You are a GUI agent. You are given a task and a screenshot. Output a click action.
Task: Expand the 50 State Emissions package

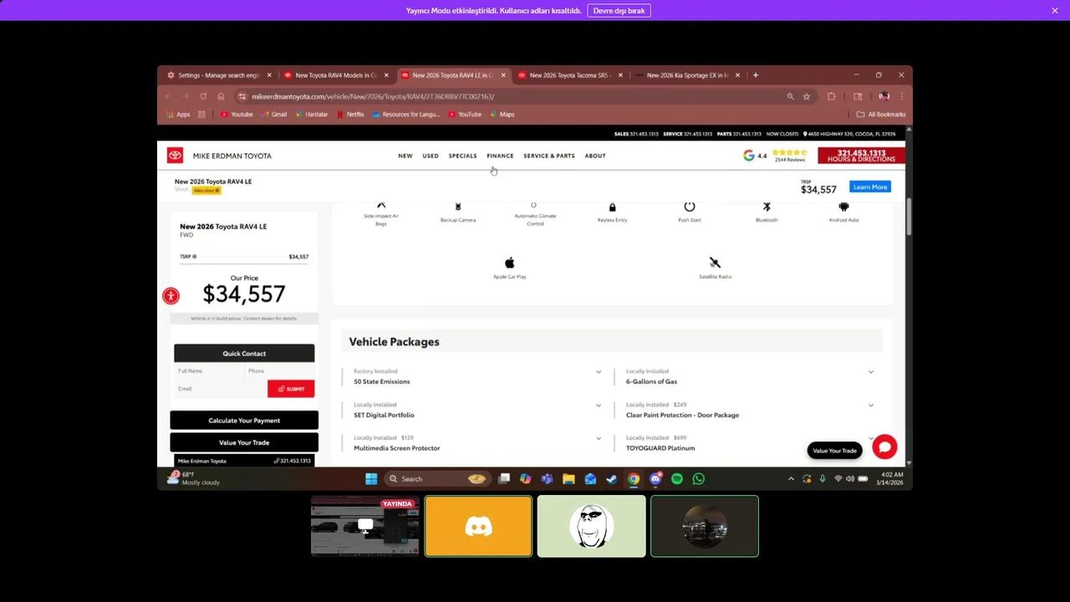[599, 372]
